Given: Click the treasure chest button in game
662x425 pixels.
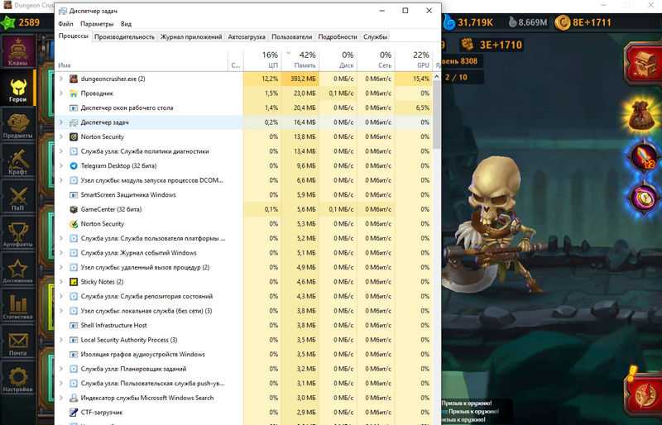Looking at the screenshot, I should pyautogui.click(x=644, y=62).
